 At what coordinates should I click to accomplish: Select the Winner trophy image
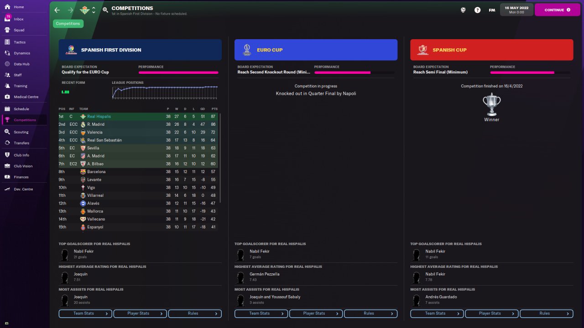point(492,104)
